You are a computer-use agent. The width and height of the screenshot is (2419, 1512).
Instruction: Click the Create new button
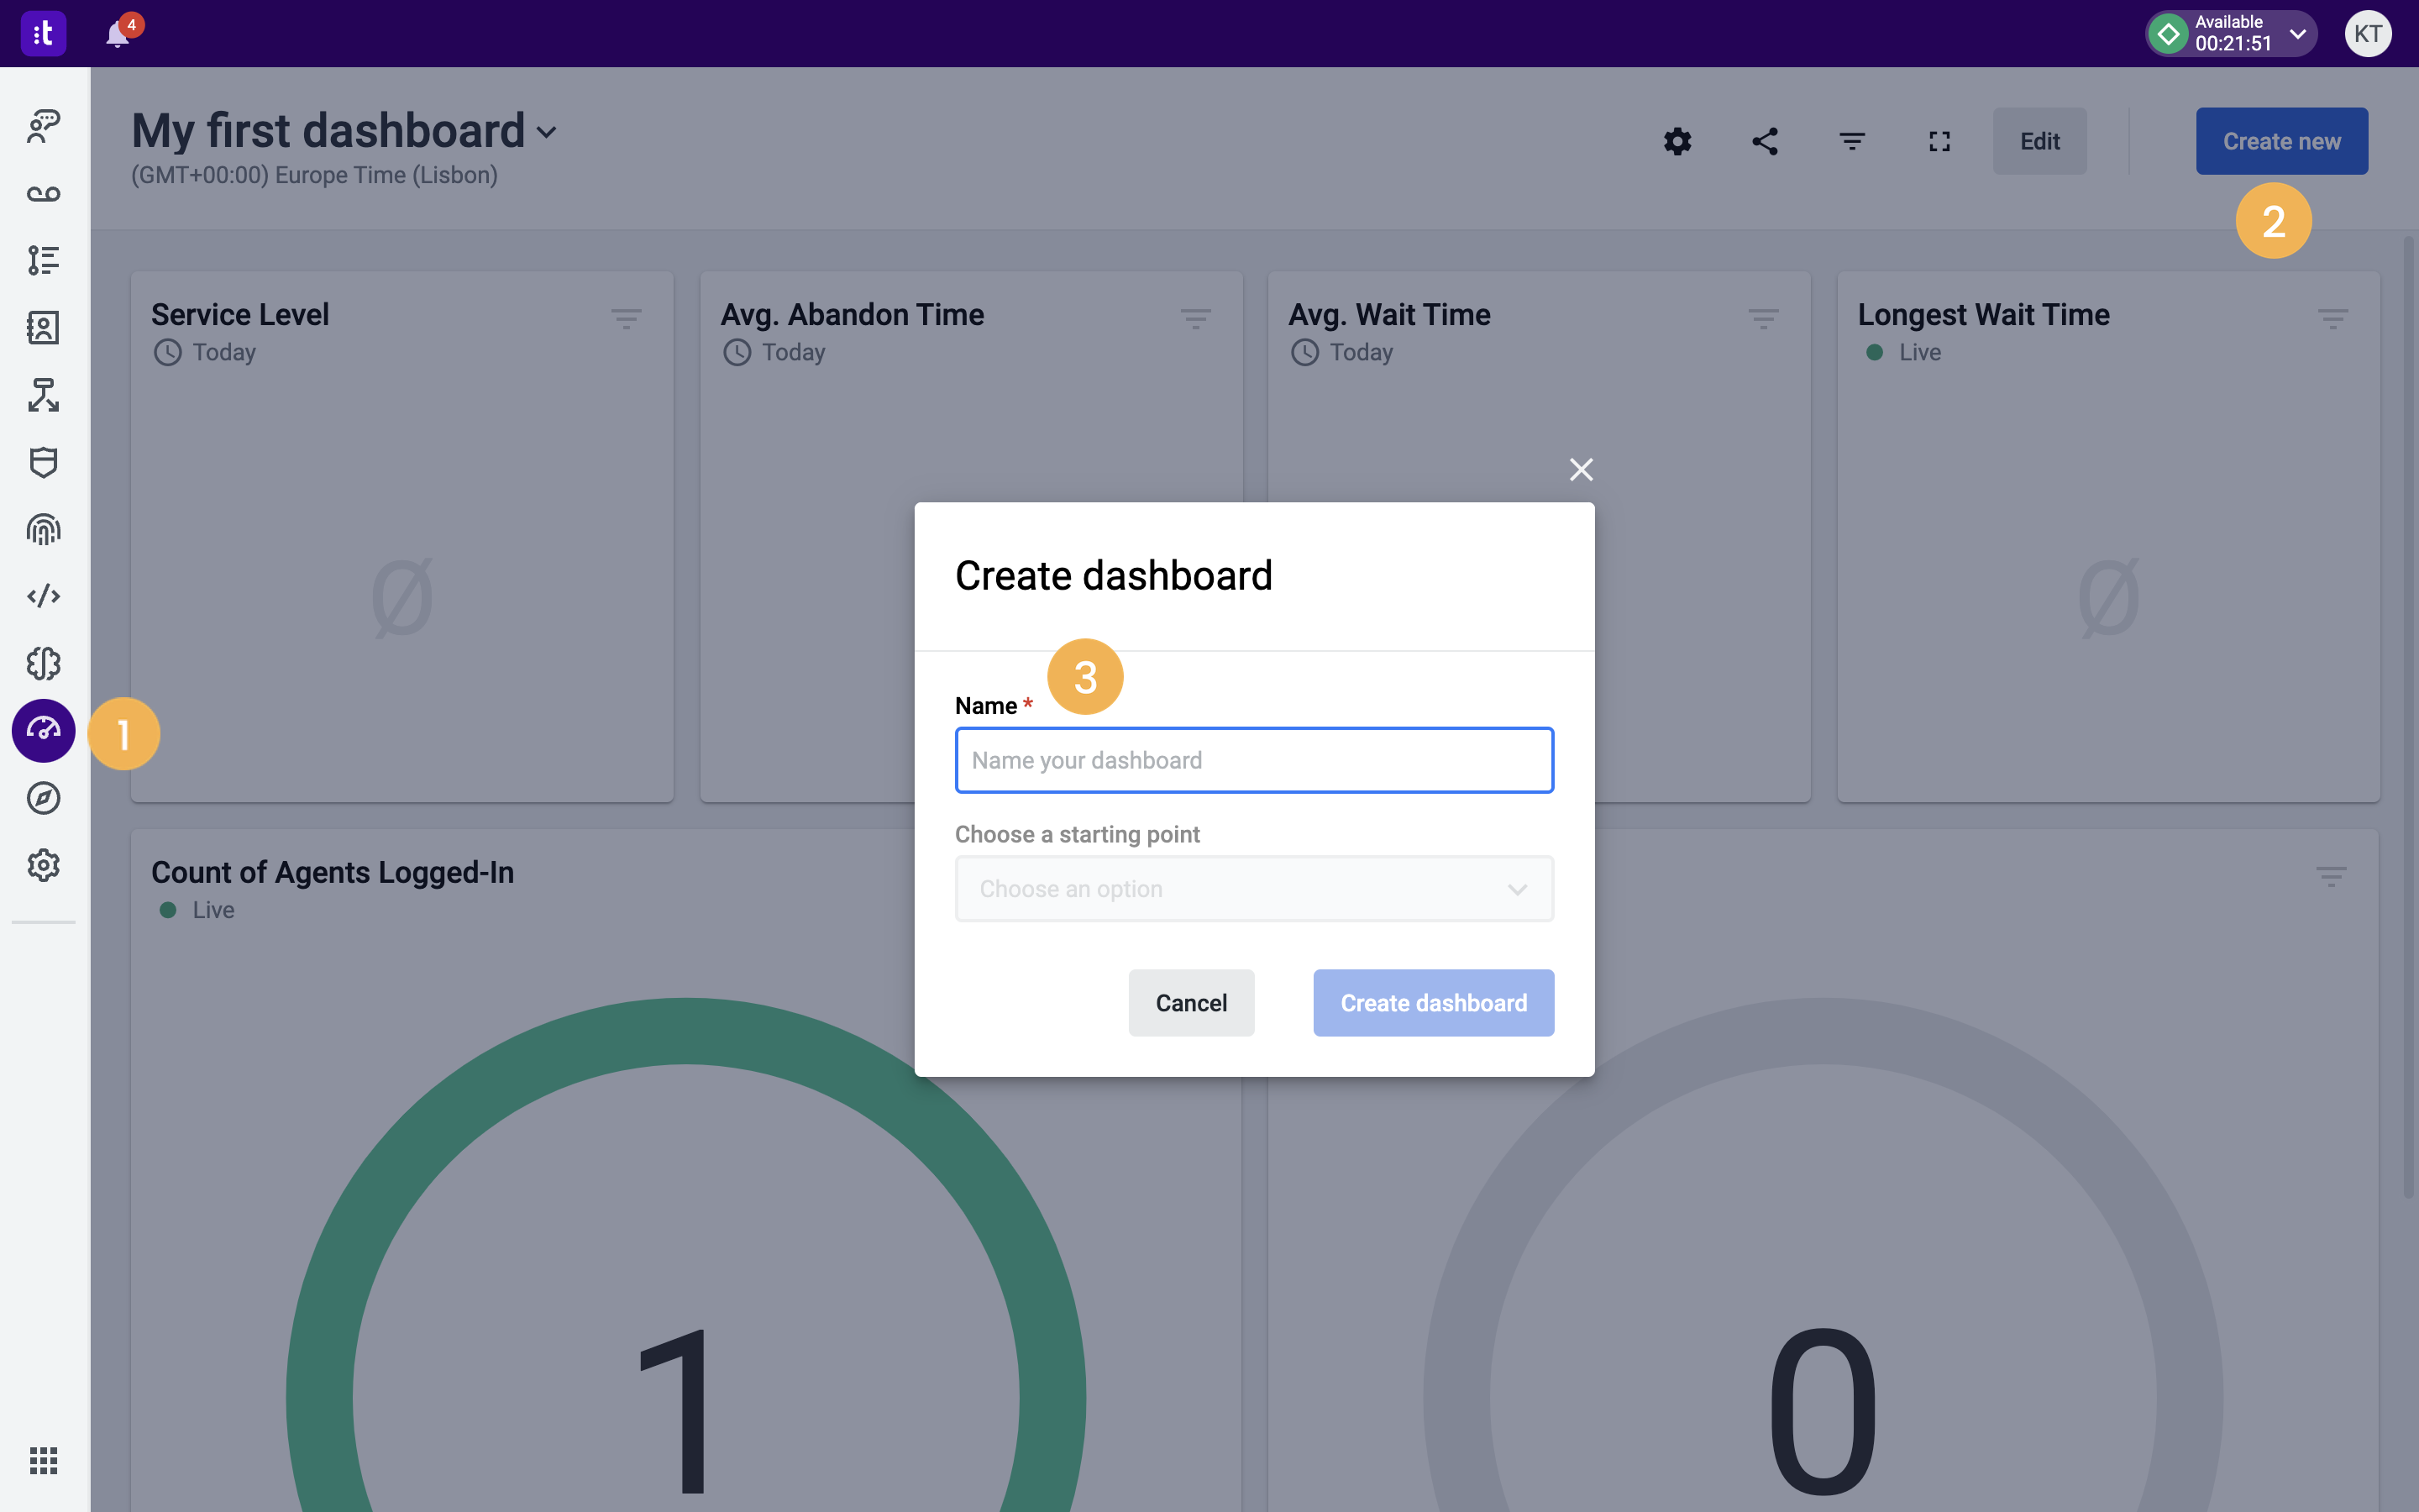2281,141
